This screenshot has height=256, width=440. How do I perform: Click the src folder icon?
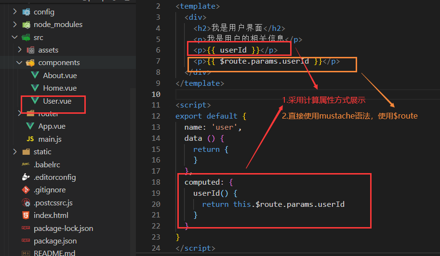pos(26,37)
